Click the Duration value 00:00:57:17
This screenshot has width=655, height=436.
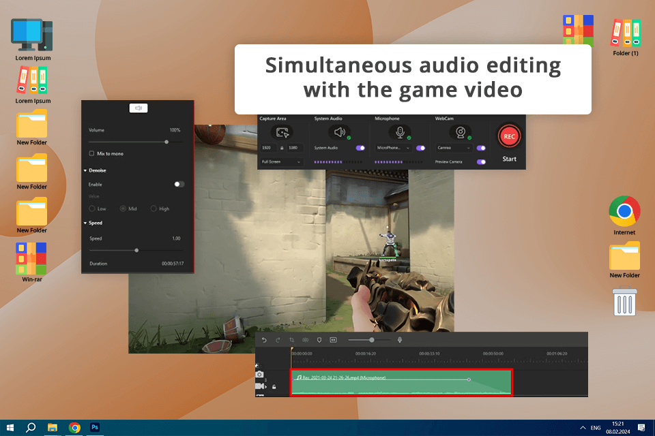(x=173, y=264)
